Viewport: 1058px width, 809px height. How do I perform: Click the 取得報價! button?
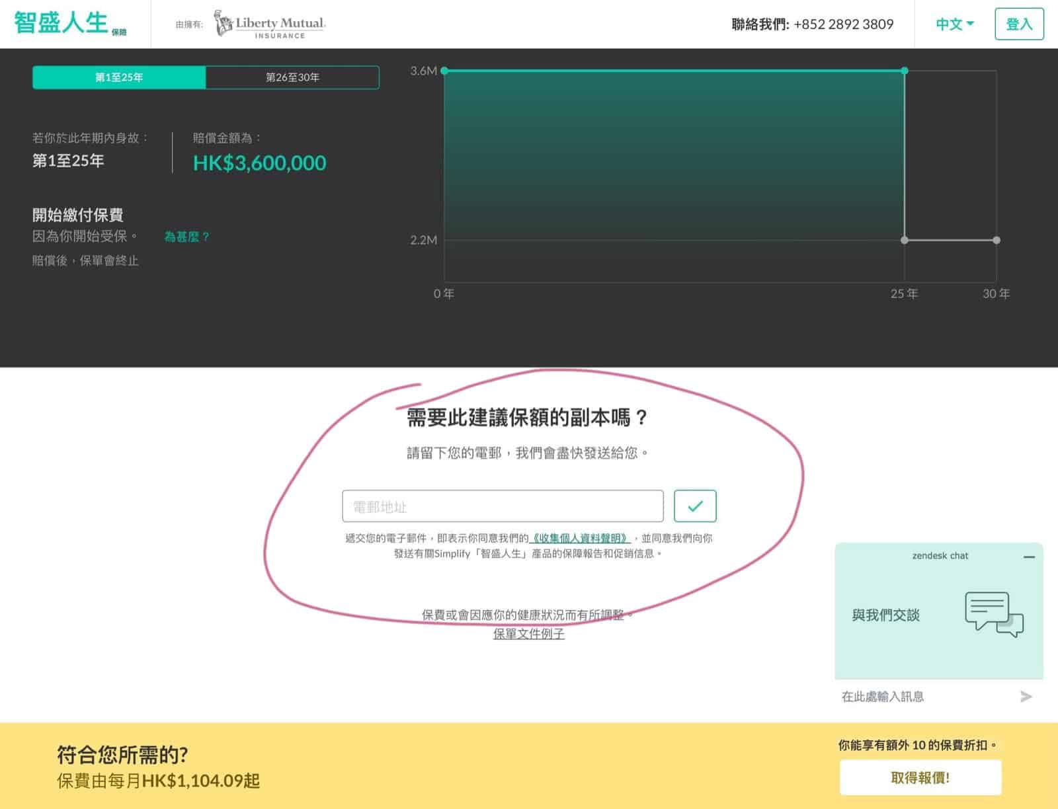coord(920,777)
